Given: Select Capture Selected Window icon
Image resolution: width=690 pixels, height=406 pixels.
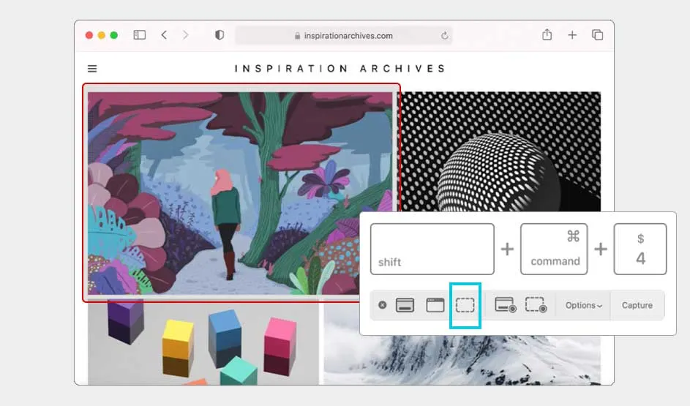Looking at the screenshot, I should 435,305.
